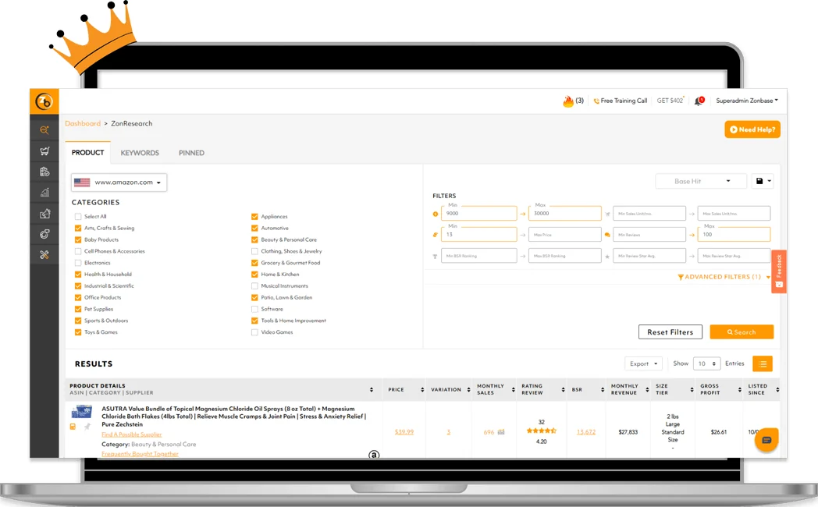Open the 13,672 BSR link
Viewport: 818px width, 507px height.
pyautogui.click(x=586, y=432)
